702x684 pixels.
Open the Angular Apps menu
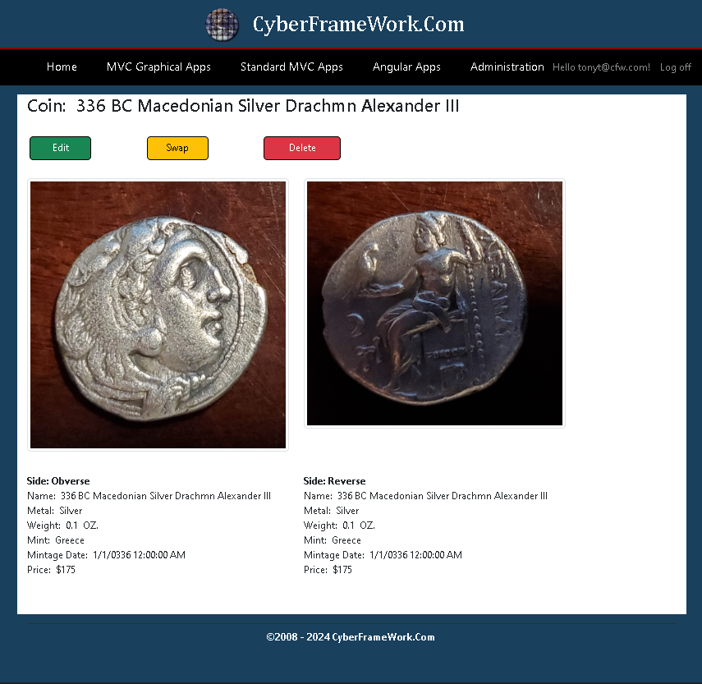click(406, 67)
